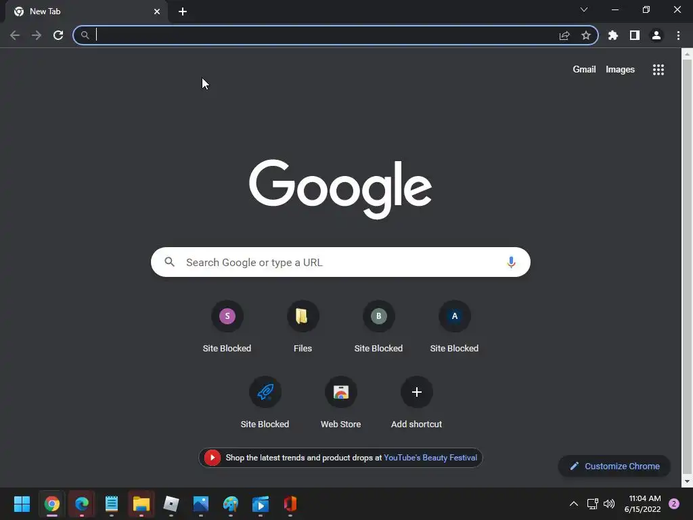Open Microsoft Office from the taskbar
This screenshot has height=520, width=693.
290,504
